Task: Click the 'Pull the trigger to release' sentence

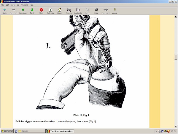Action: 56,121
